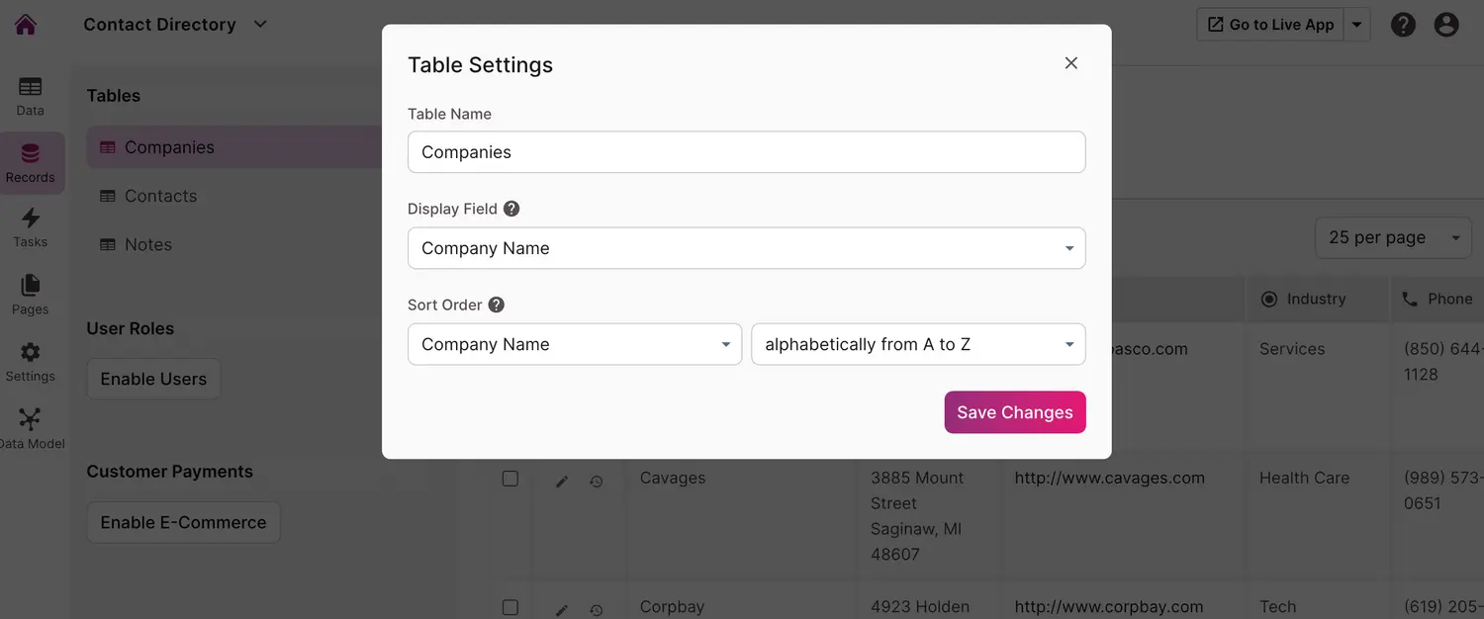The height and width of the screenshot is (619, 1484).
Task: Open the user account profile icon
Action: pos(1446,25)
